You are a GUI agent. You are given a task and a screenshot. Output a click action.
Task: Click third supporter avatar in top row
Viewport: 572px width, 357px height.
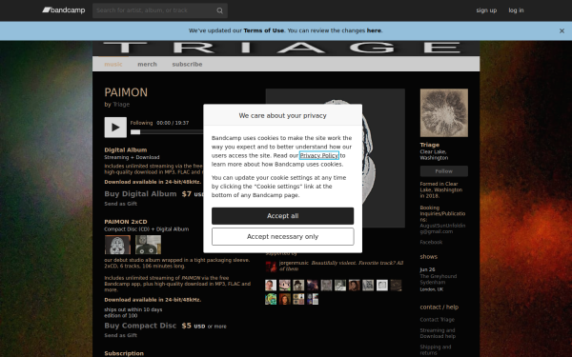pos(298,286)
